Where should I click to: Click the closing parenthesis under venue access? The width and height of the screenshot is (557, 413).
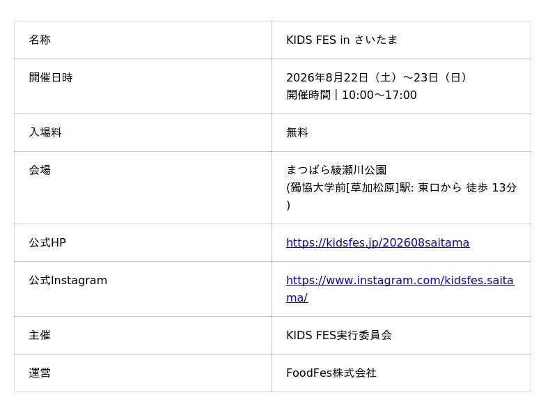pyautogui.click(x=288, y=205)
